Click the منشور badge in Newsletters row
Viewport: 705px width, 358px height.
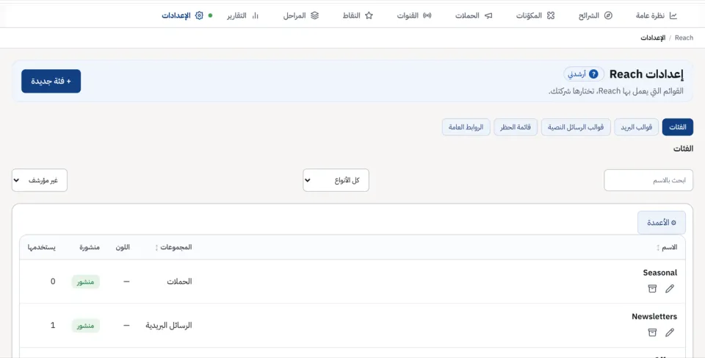(x=85, y=326)
